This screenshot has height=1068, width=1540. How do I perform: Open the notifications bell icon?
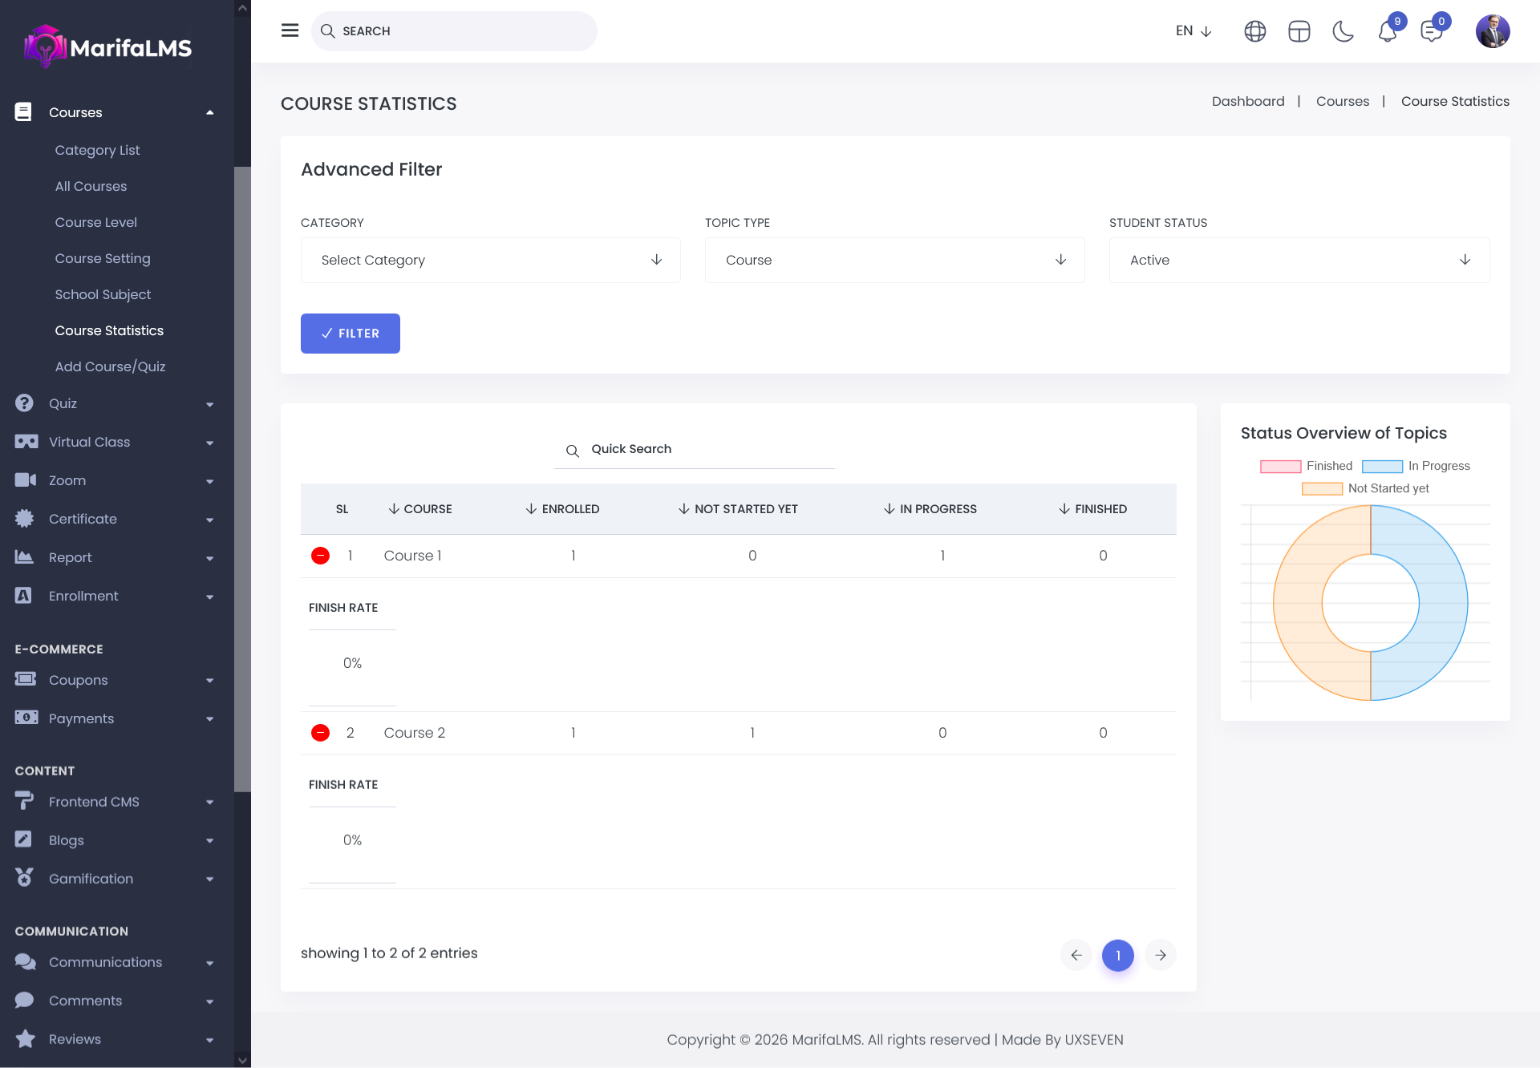click(1387, 32)
